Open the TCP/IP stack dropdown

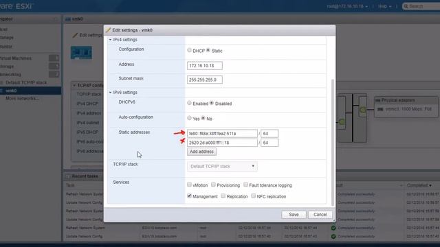222,166
